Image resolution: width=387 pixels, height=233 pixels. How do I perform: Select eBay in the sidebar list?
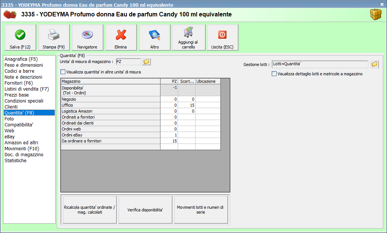(29, 136)
